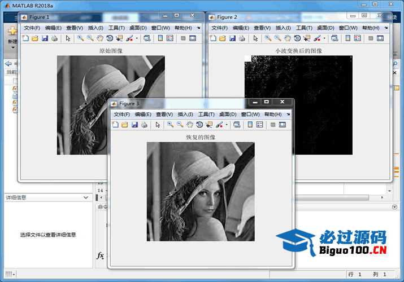Open Brush color dropdown arrow in Figure 3
Image resolution: width=404 pixels, height=282 pixels.
[x=227, y=125]
